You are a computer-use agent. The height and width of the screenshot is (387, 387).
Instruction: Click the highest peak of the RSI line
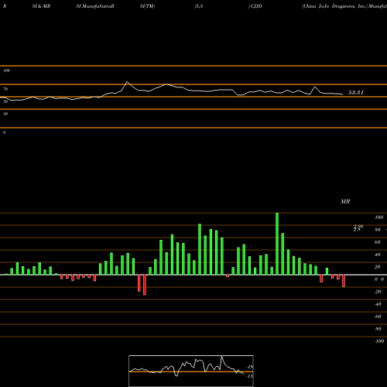point(127,82)
